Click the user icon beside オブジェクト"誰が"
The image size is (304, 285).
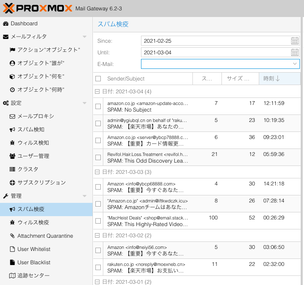click(12, 63)
